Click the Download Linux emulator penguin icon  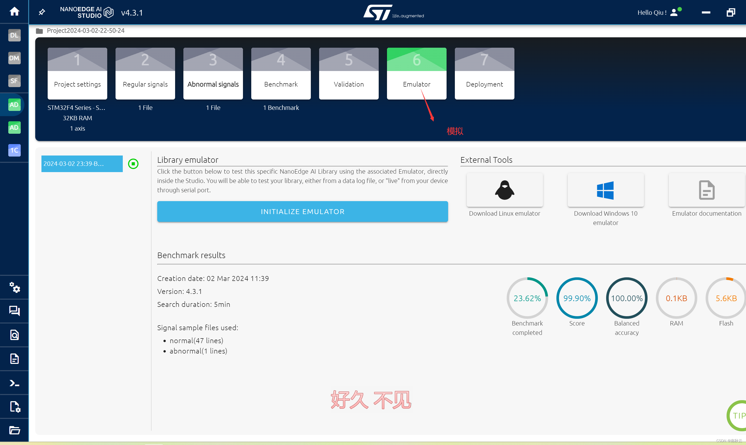tap(505, 190)
